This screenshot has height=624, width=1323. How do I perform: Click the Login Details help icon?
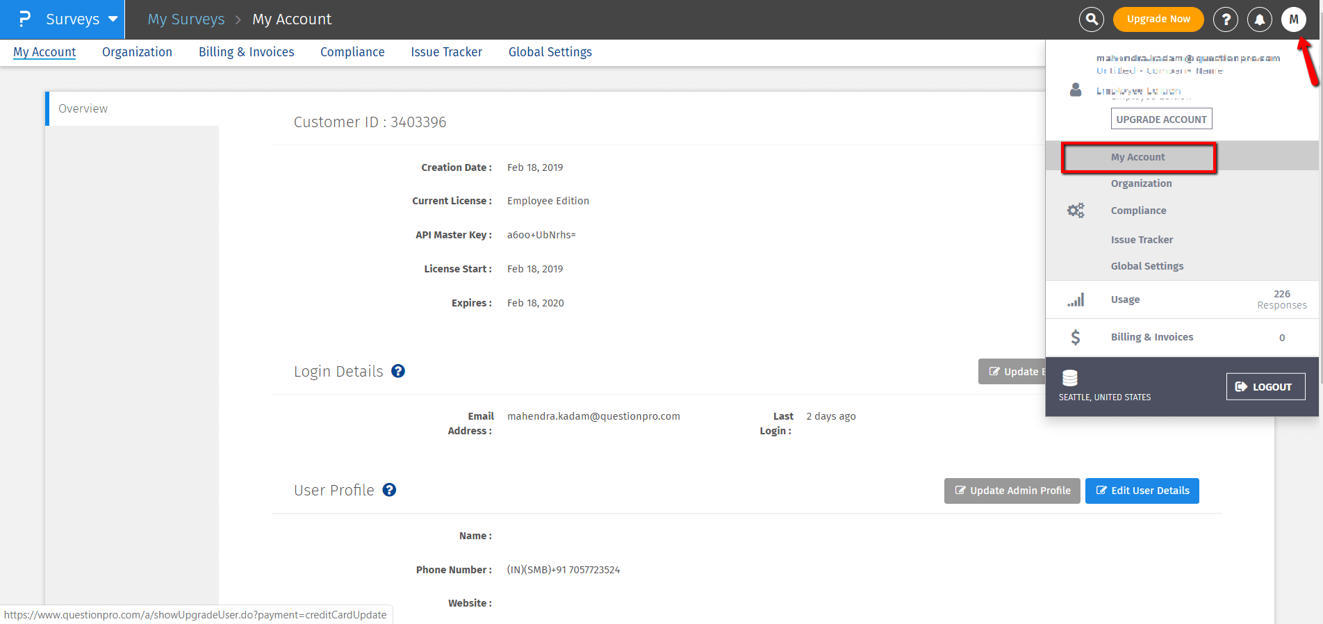[398, 371]
